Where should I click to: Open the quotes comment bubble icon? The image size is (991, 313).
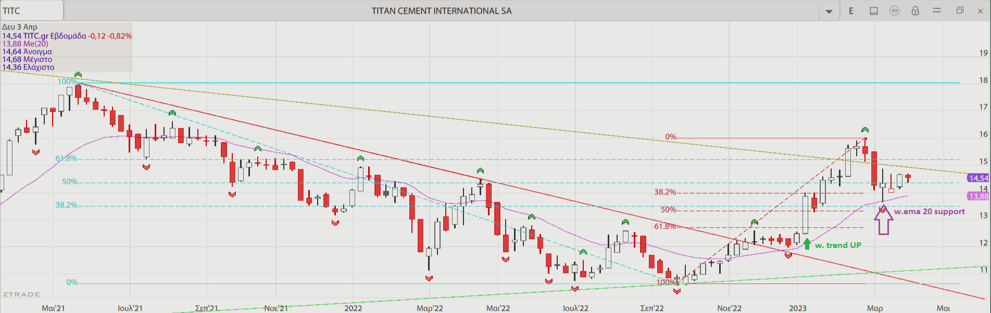click(x=894, y=11)
